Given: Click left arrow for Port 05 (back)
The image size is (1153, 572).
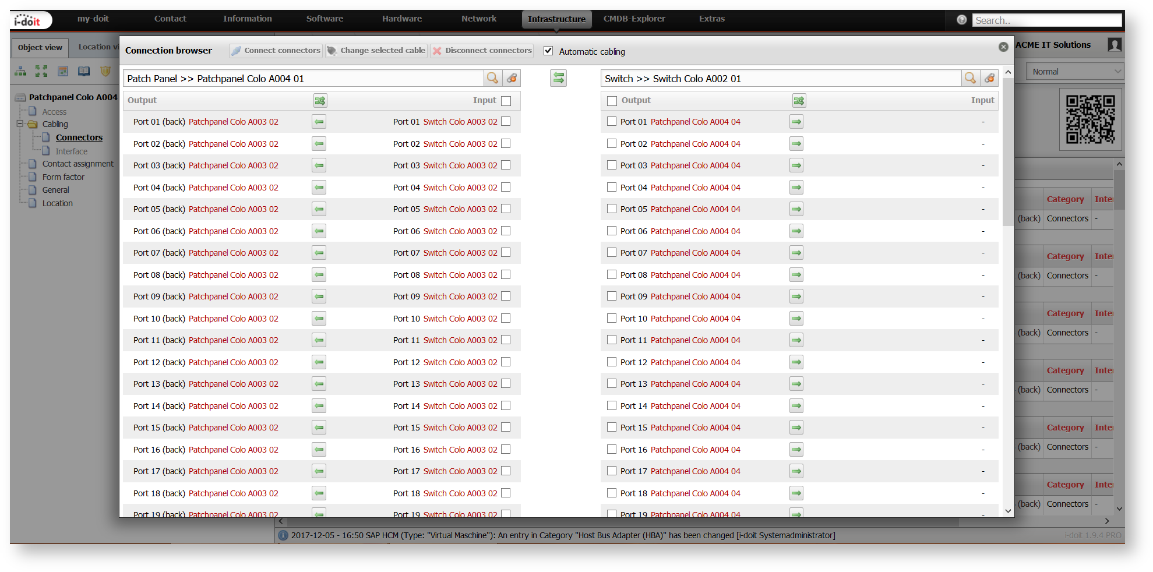Looking at the screenshot, I should [x=319, y=209].
